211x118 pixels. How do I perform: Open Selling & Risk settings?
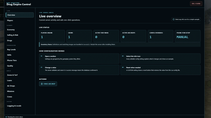click(x=20, y=35)
